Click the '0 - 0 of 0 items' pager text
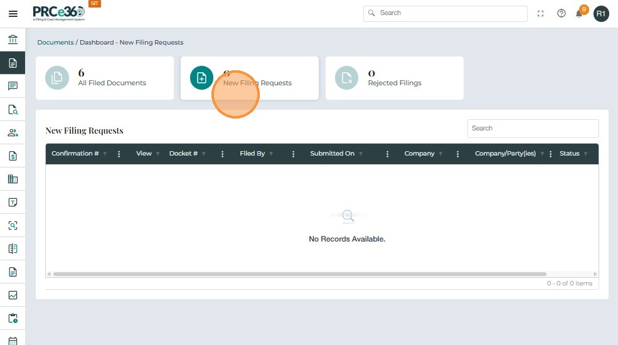The image size is (618, 345). click(x=570, y=283)
